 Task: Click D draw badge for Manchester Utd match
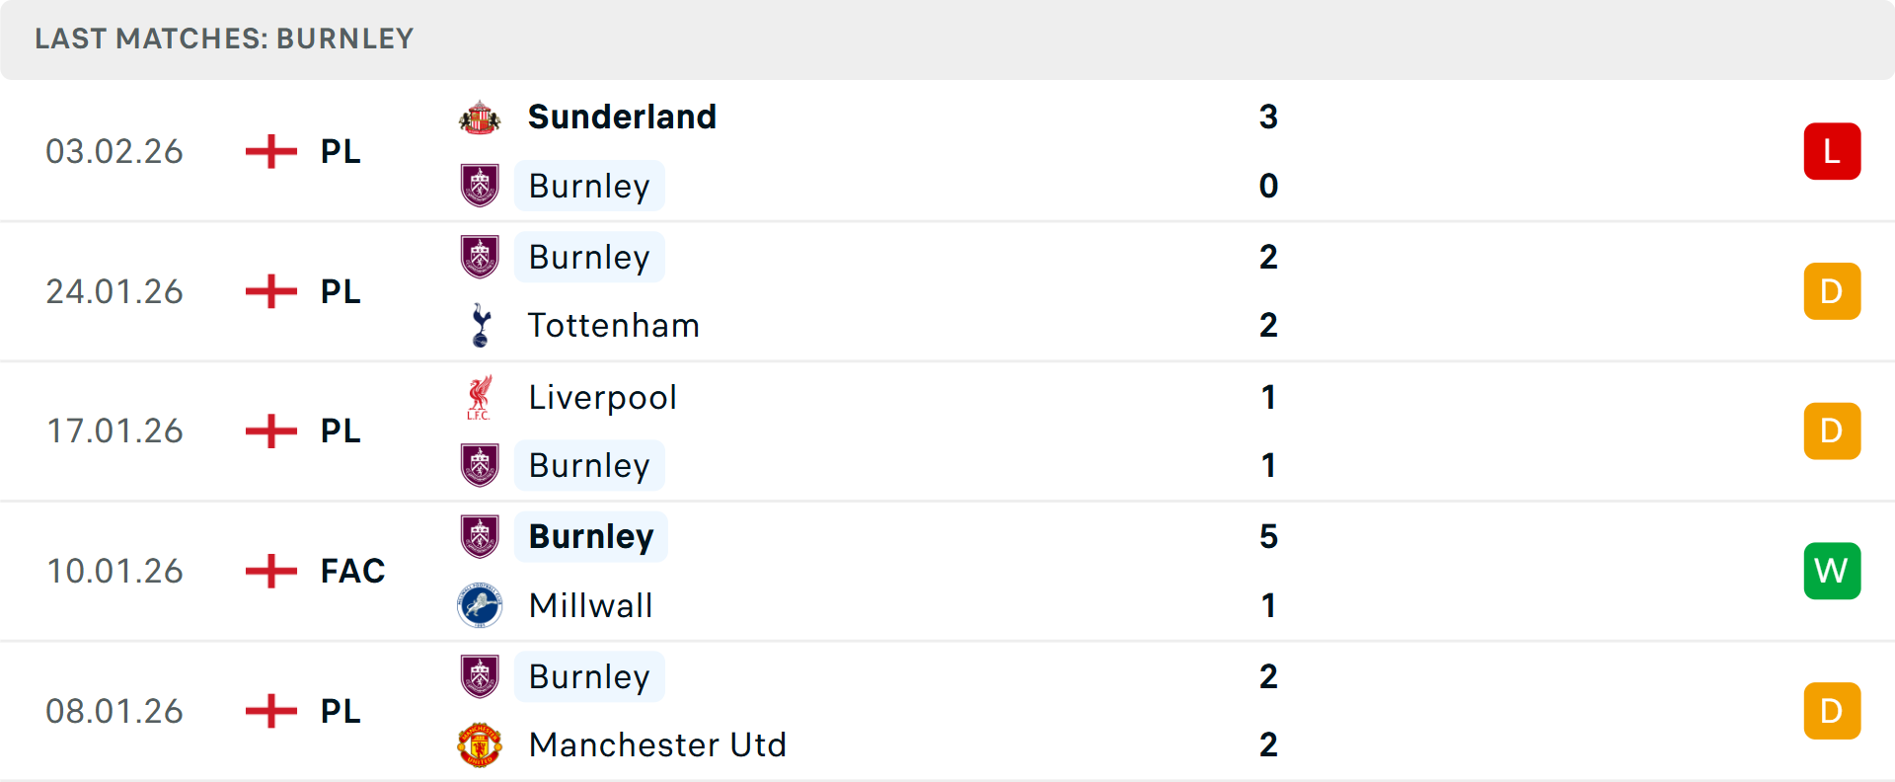(1831, 711)
